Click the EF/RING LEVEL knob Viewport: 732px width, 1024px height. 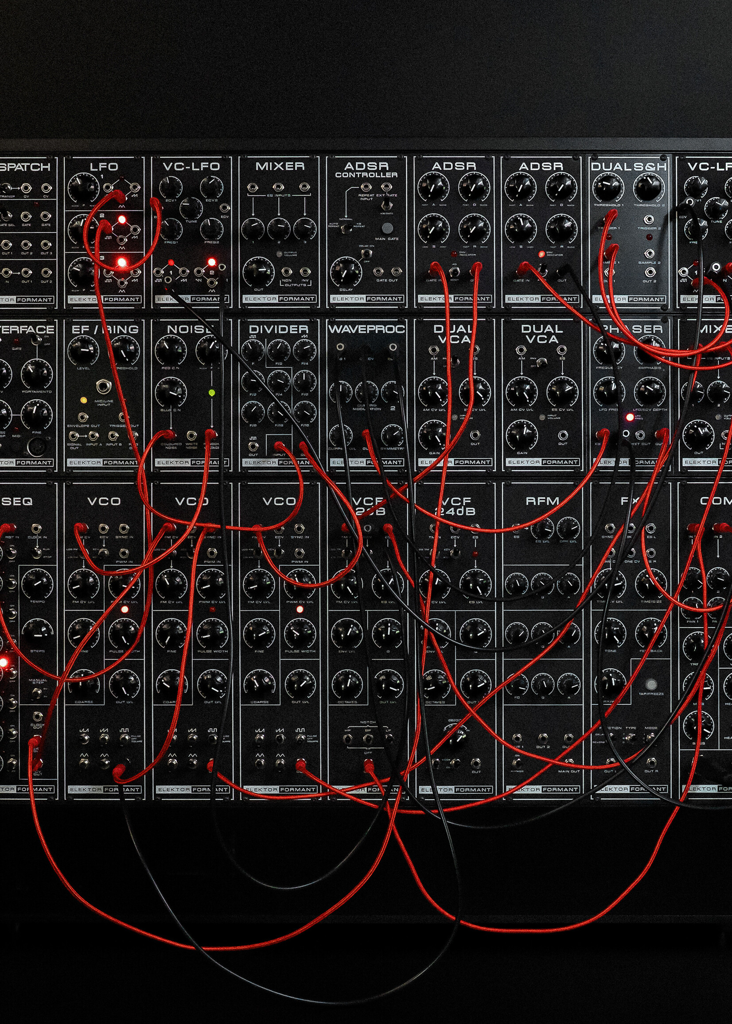[x=83, y=351]
